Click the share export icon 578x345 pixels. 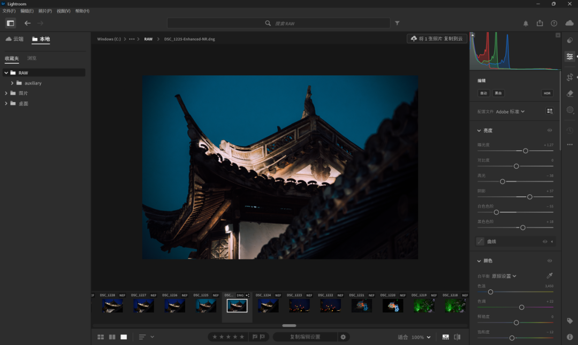pos(539,23)
